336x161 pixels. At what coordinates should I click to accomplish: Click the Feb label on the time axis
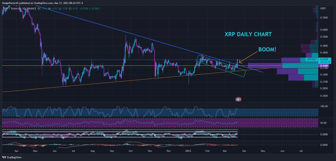[207, 151]
